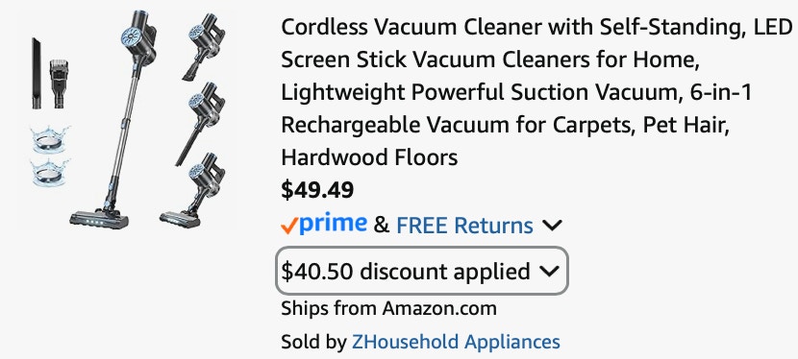
Task: Click the motor unit atop the upright vacuum
Action: 138,39
